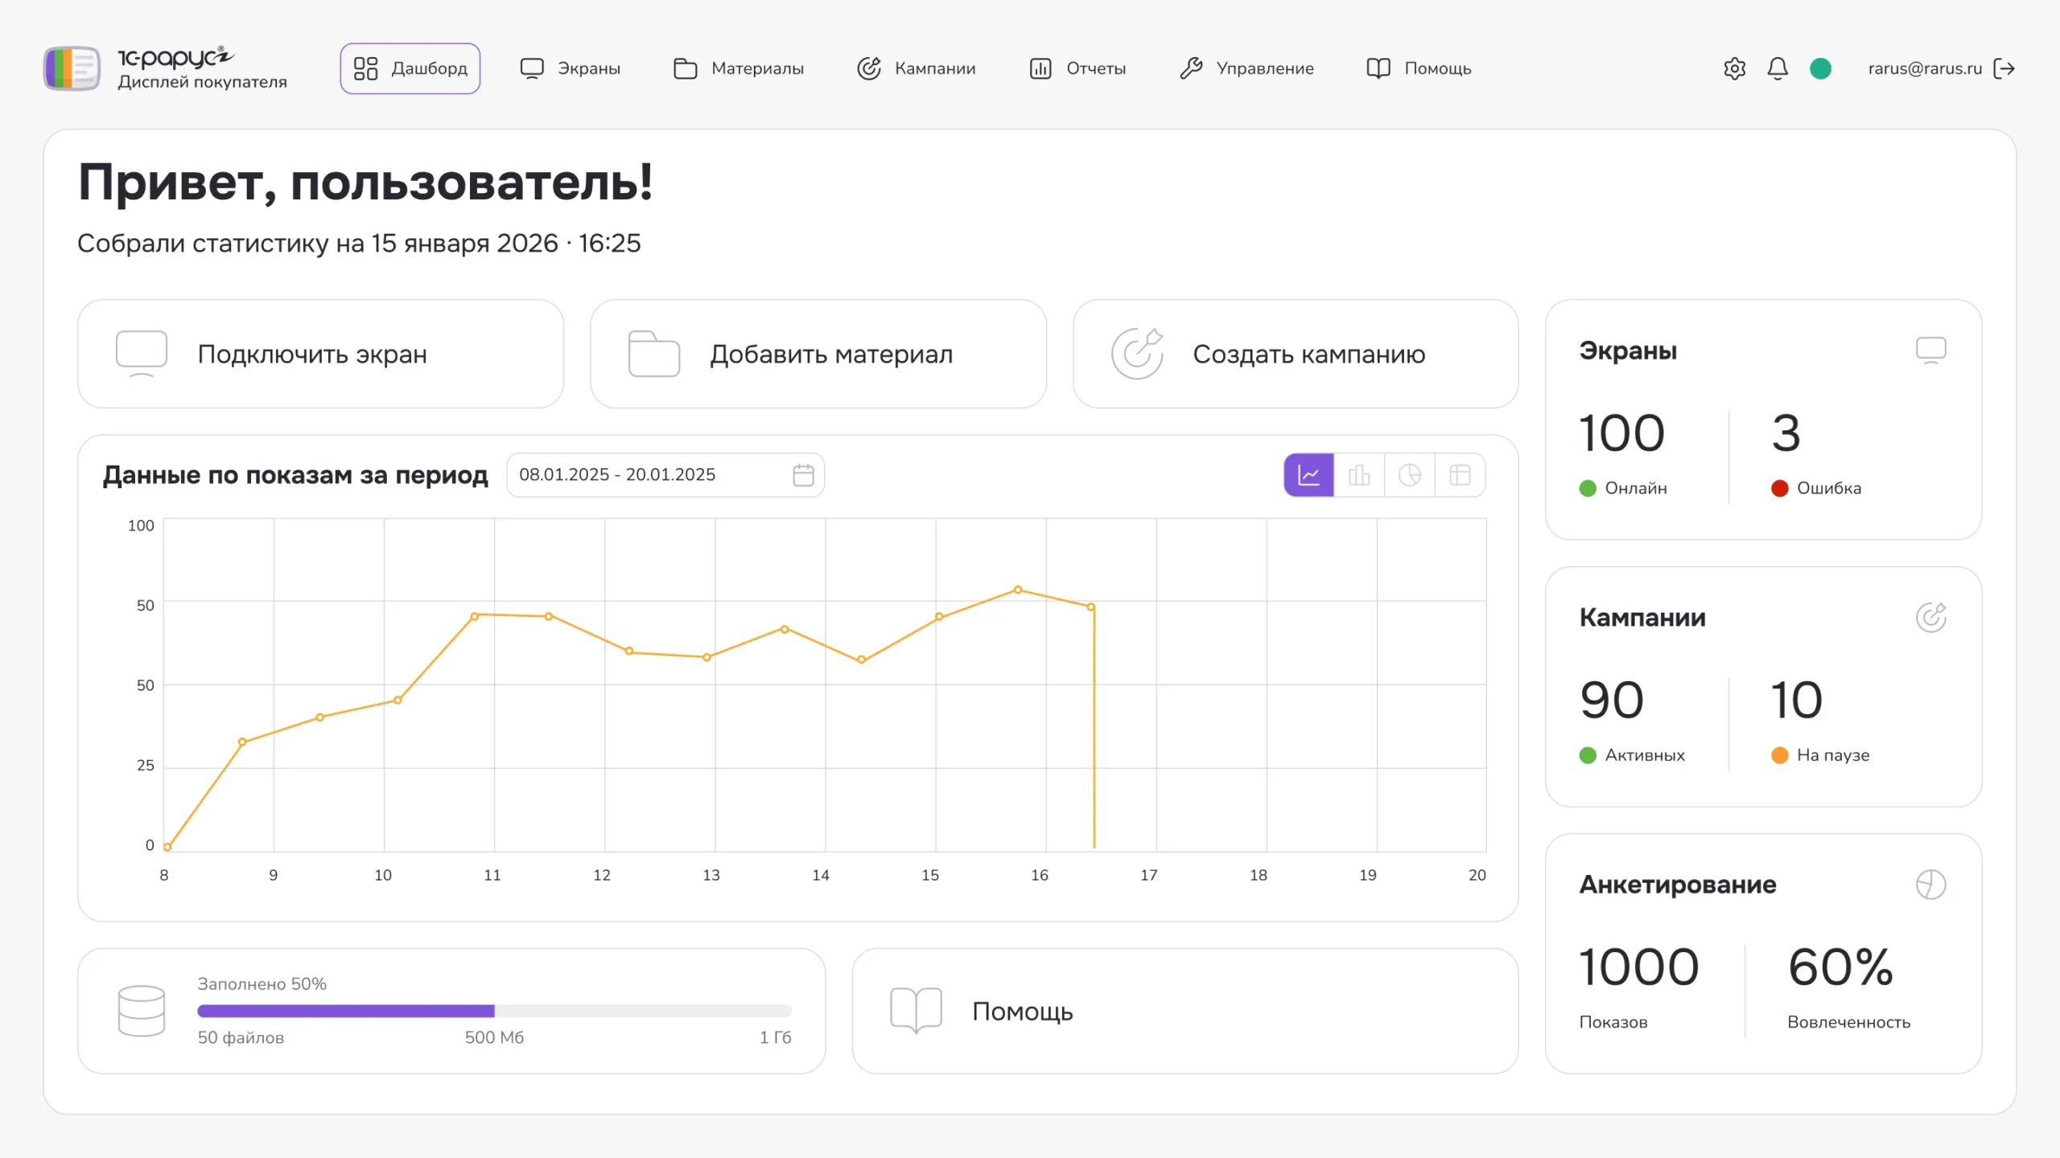Open the date range picker calendar

[x=802, y=474]
